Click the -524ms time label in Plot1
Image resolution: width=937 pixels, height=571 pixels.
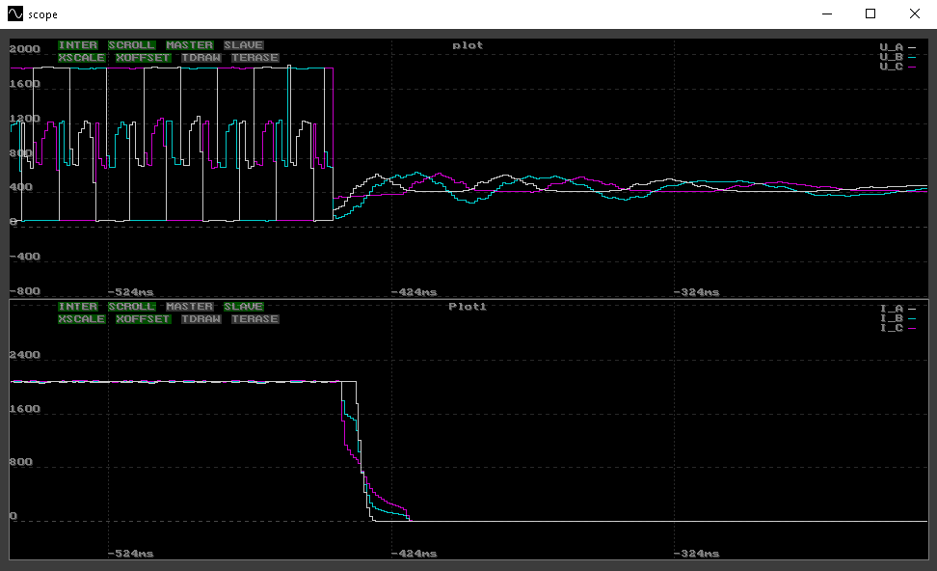[x=130, y=554]
